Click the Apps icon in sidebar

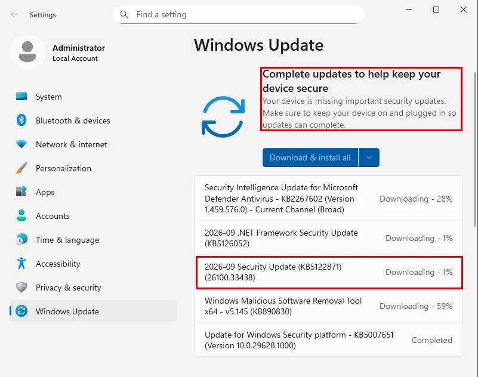pos(21,191)
